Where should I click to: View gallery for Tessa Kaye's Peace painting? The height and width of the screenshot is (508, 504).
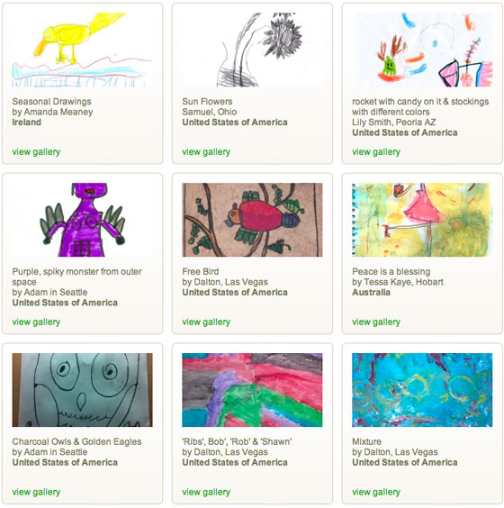[x=376, y=322]
